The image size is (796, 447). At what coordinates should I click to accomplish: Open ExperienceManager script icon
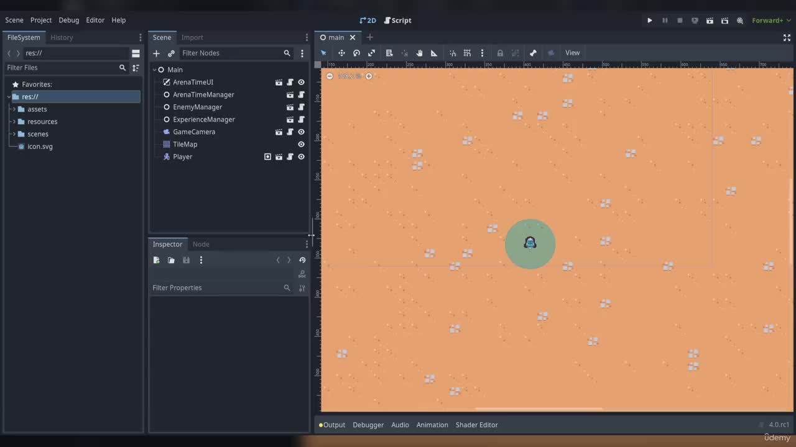301,119
